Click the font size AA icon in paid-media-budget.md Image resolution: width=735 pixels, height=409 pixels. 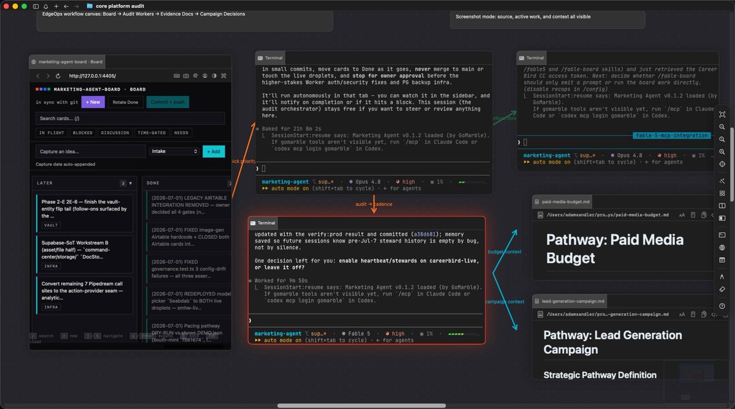point(682,215)
